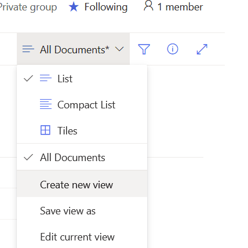Screen dimensions: 248x248
Task: Toggle Following status for this site
Action: pyautogui.click(x=98, y=7)
